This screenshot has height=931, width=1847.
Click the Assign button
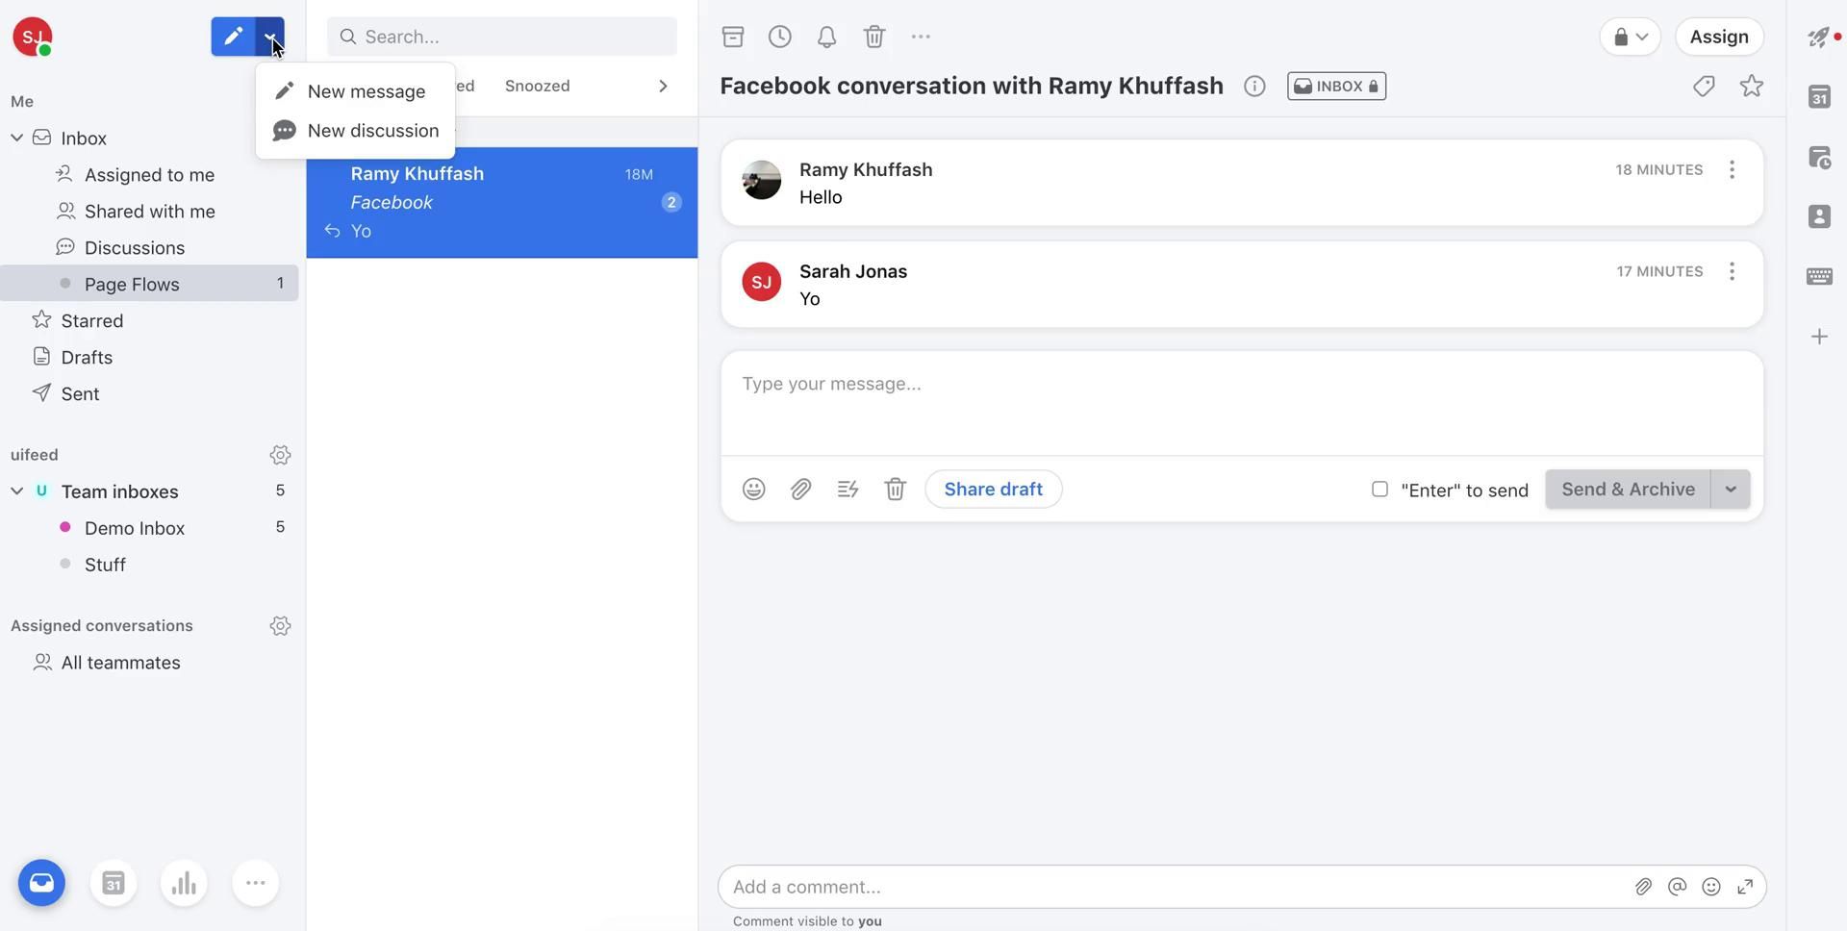coord(1718,37)
